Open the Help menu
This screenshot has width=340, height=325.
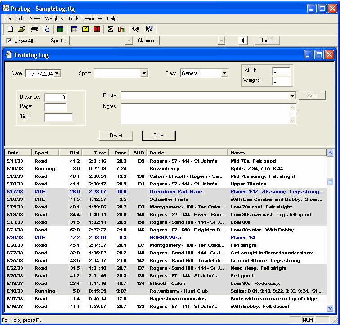tap(112, 18)
